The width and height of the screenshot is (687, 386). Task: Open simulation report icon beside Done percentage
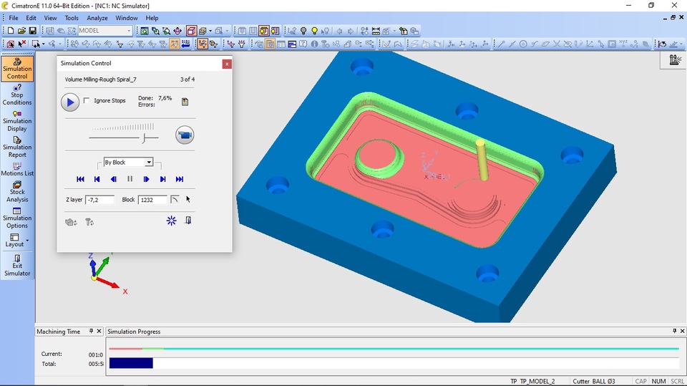click(x=185, y=102)
